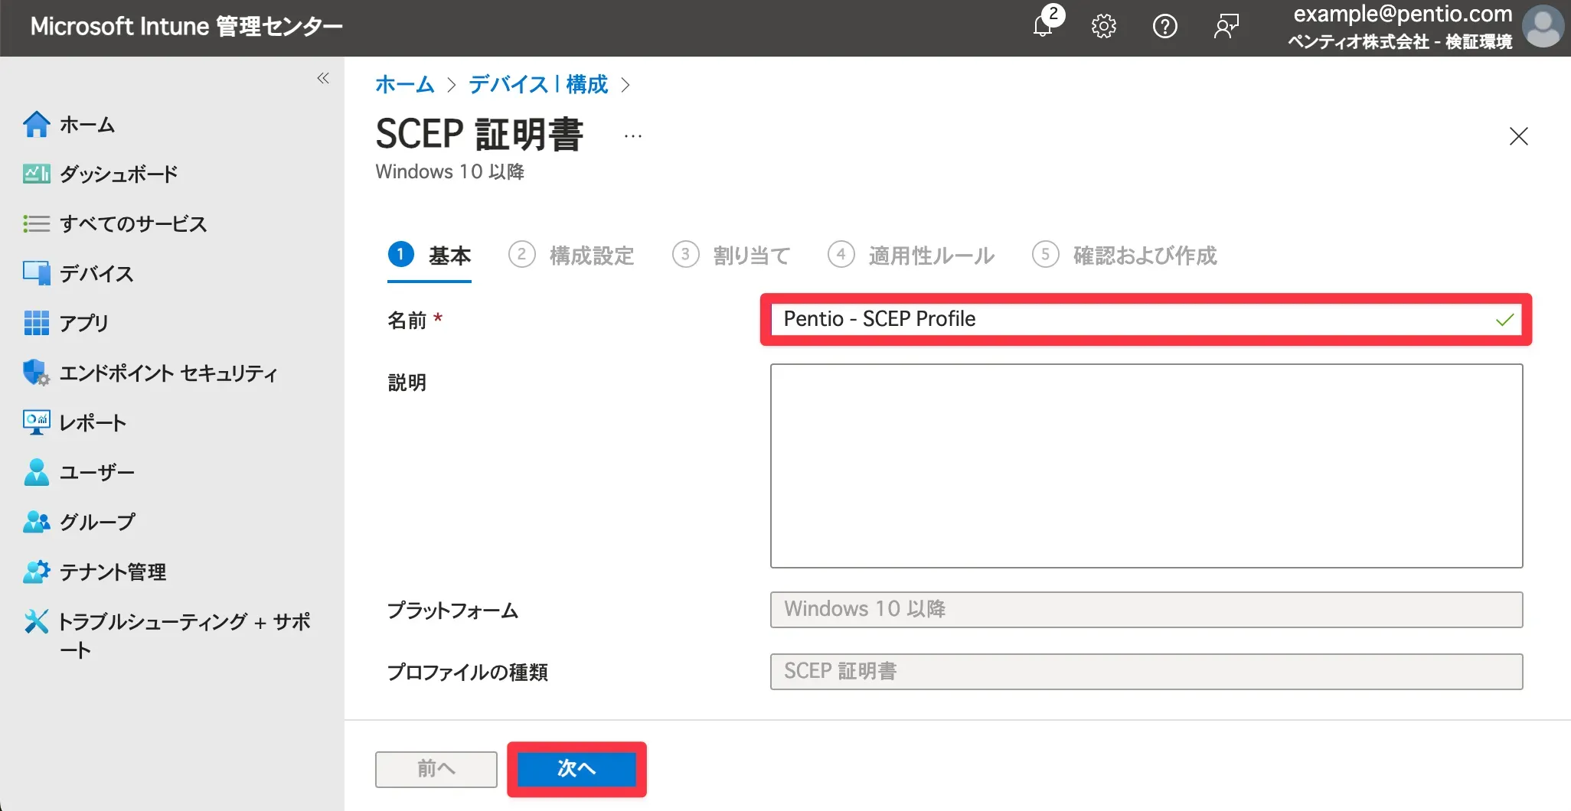This screenshot has width=1571, height=811.
Task: Collapse the left navigation sidebar
Action: click(323, 78)
